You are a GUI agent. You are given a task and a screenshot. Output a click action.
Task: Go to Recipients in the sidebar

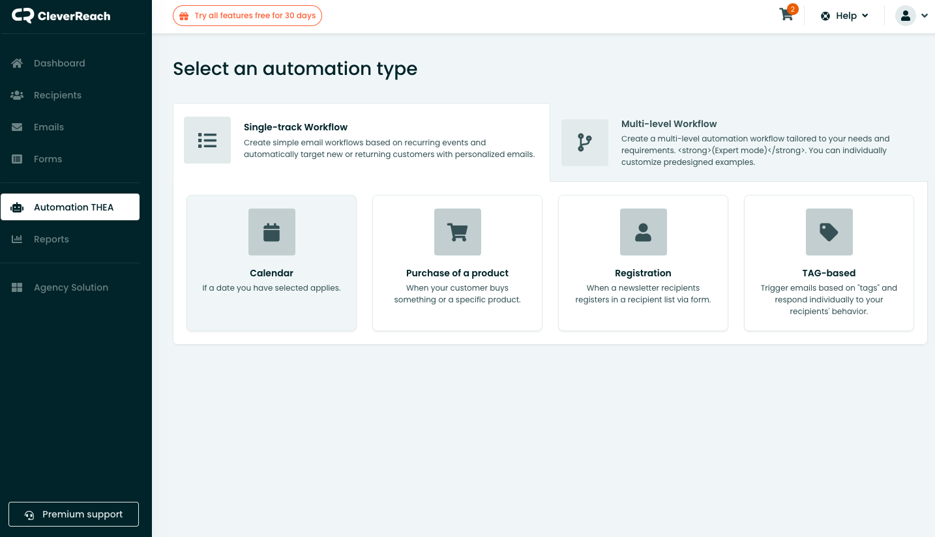pos(70,95)
